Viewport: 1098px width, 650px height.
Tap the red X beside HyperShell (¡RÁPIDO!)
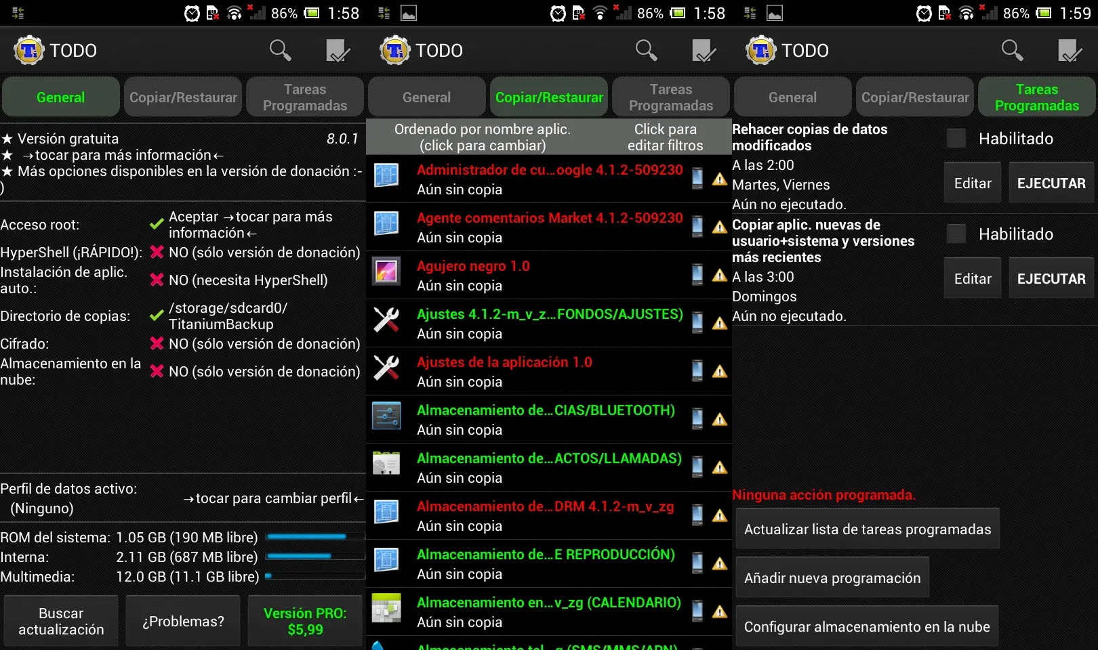click(157, 253)
